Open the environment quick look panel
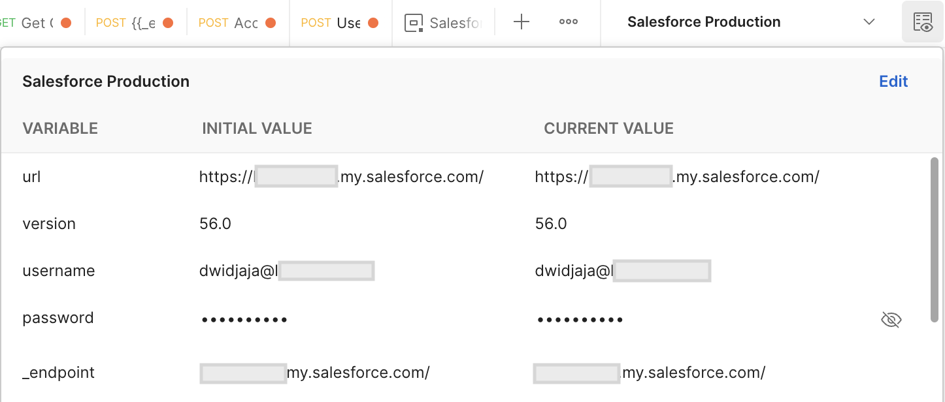This screenshot has height=402, width=945. click(922, 22)
